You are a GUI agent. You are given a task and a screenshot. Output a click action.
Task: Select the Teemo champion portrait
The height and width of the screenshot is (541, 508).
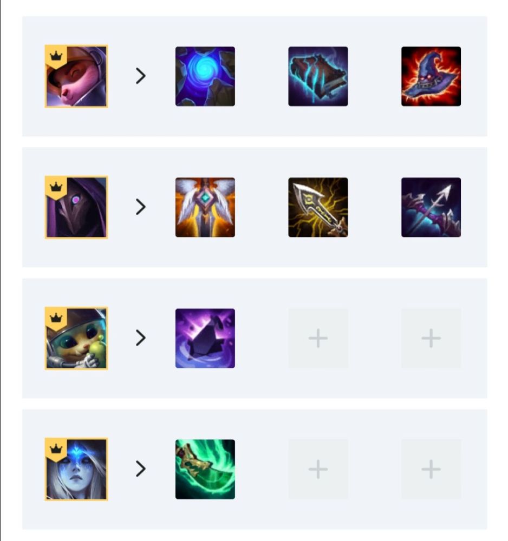click(x=76, y=76)
